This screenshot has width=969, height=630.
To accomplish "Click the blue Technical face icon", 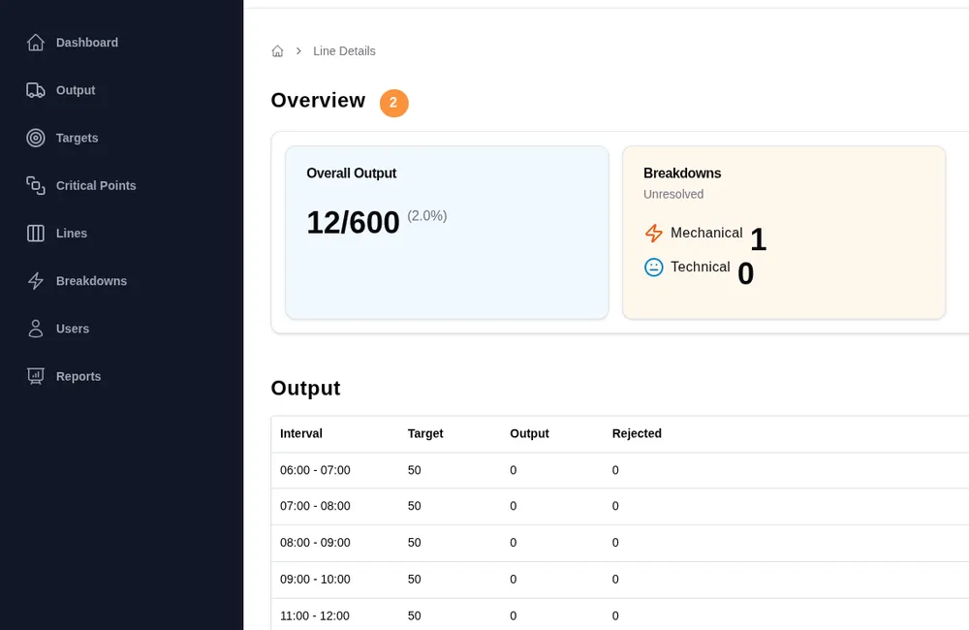I will pyautogui.click(x=653, y=268).
